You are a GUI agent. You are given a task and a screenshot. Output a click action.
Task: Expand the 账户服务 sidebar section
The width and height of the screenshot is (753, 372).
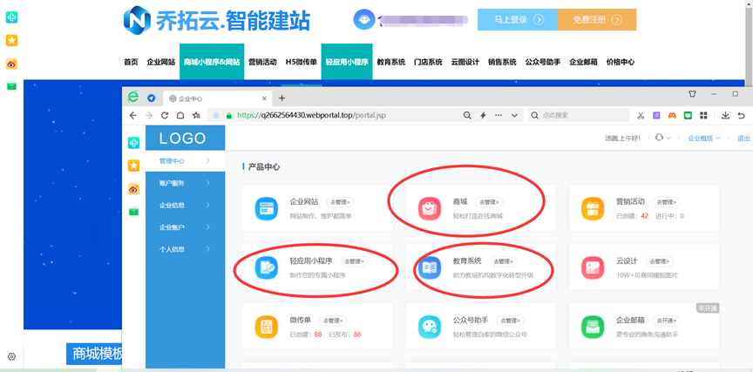pos(185,183)
